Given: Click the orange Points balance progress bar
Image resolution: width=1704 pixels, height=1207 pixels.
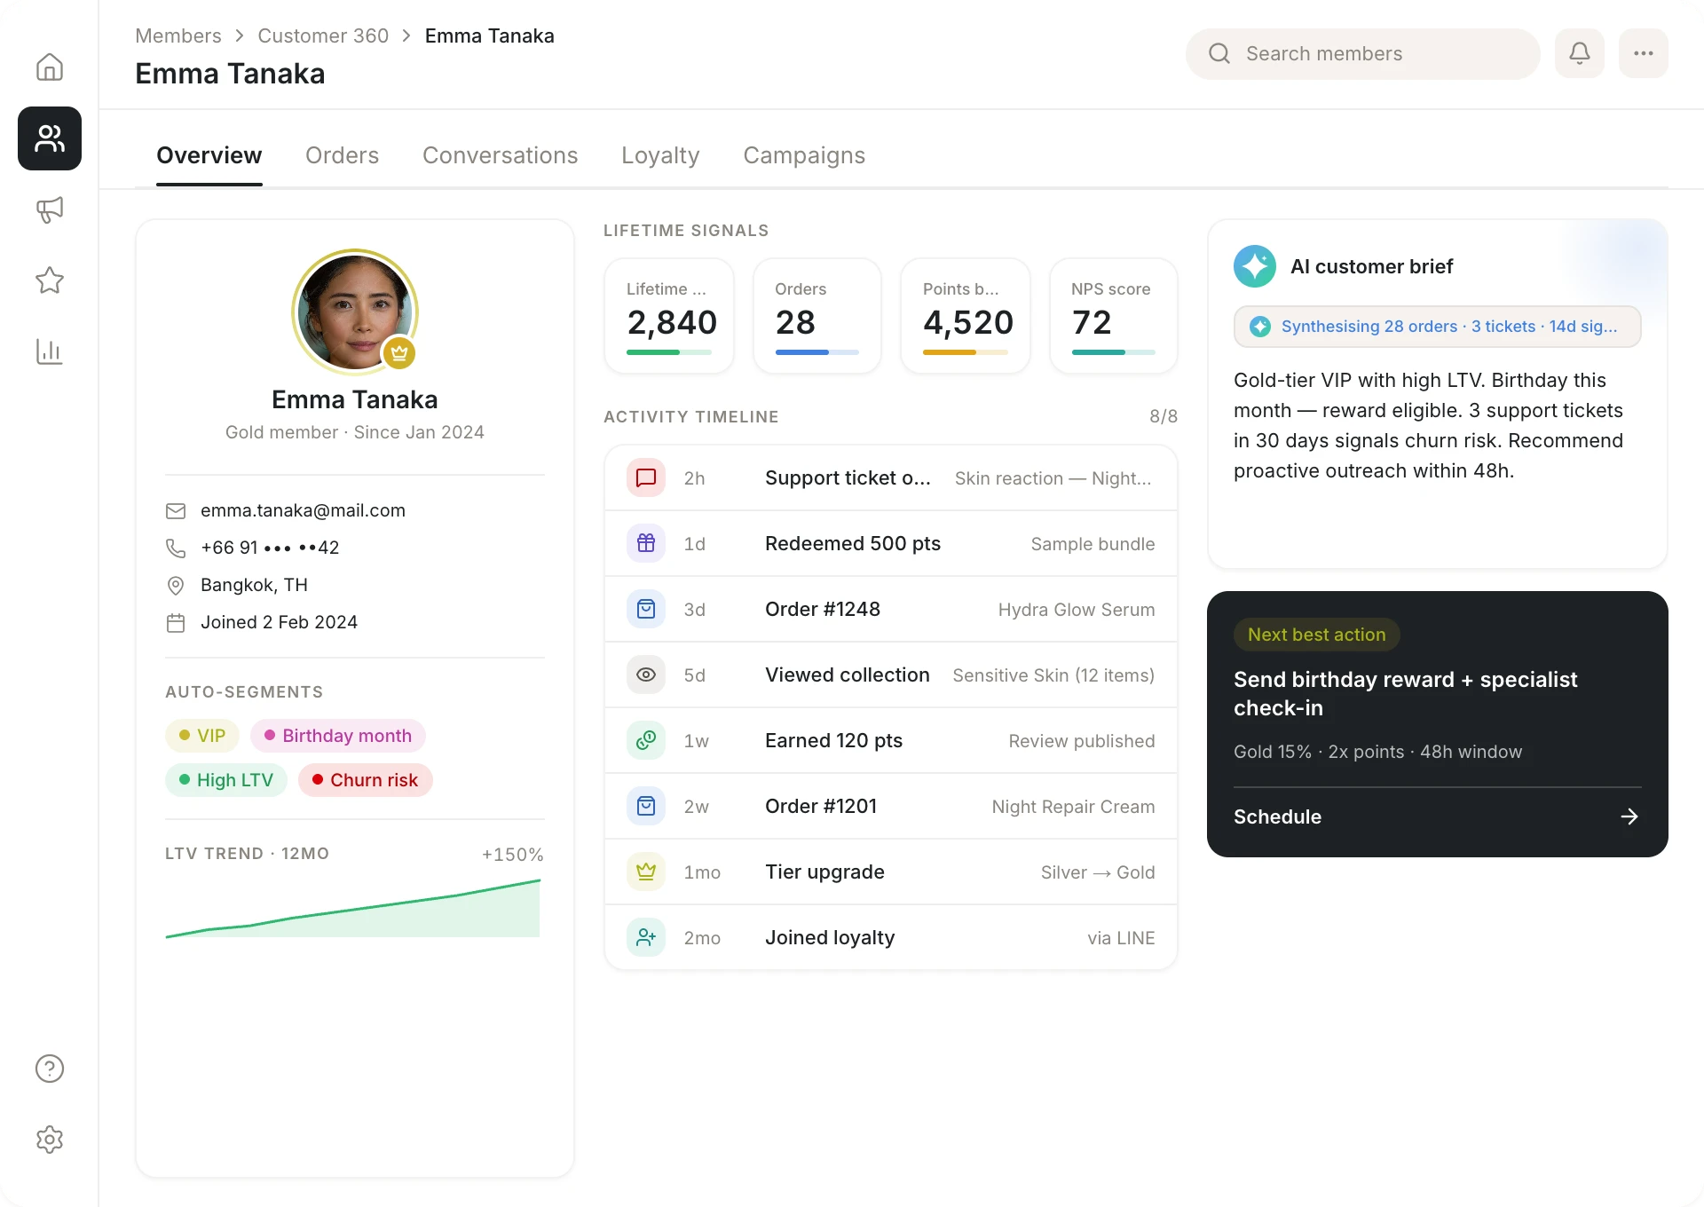Looking at the screenshot, I should tap(966, 352).
